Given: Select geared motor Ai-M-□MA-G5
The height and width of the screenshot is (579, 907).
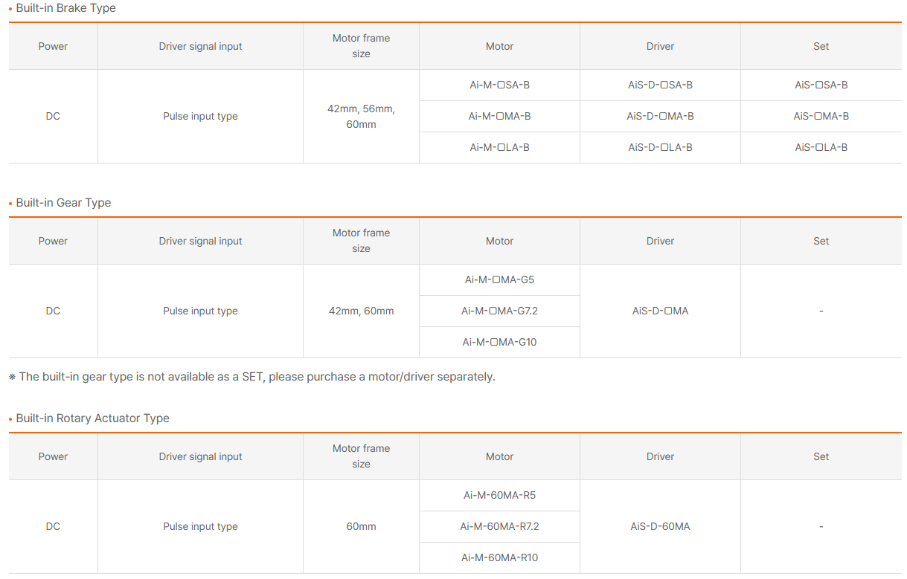Looking at the screenshot, I should coord(499,279).
